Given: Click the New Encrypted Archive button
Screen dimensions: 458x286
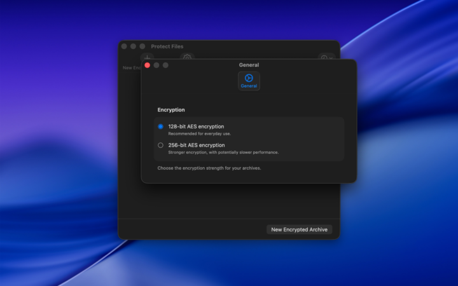Looking at the screenshot, I should [x=299, y=229].
